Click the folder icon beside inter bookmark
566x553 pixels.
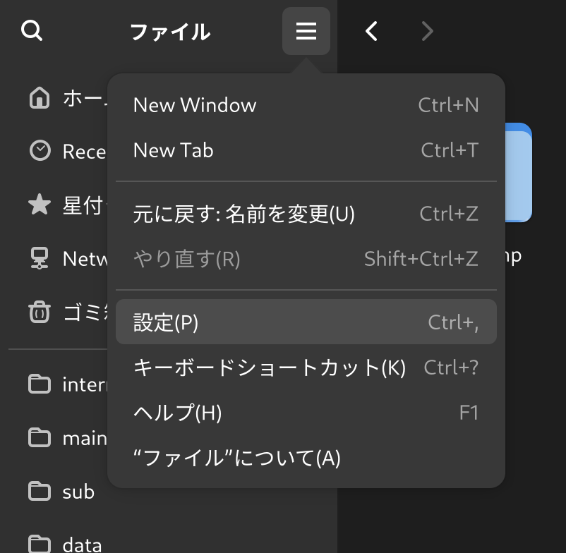[x=40, y=384]
